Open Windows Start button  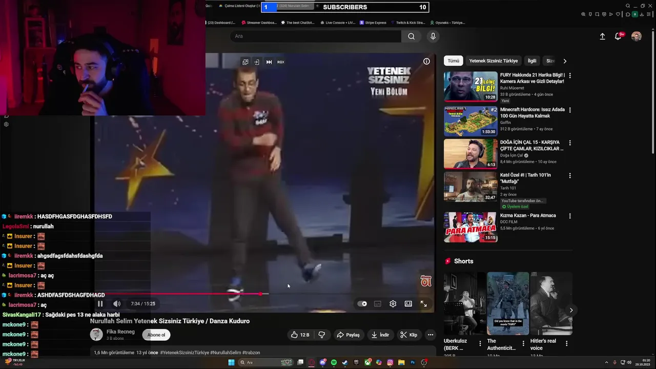[231, 362]
